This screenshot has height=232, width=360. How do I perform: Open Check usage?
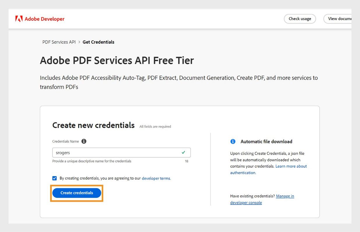point(300,18)
